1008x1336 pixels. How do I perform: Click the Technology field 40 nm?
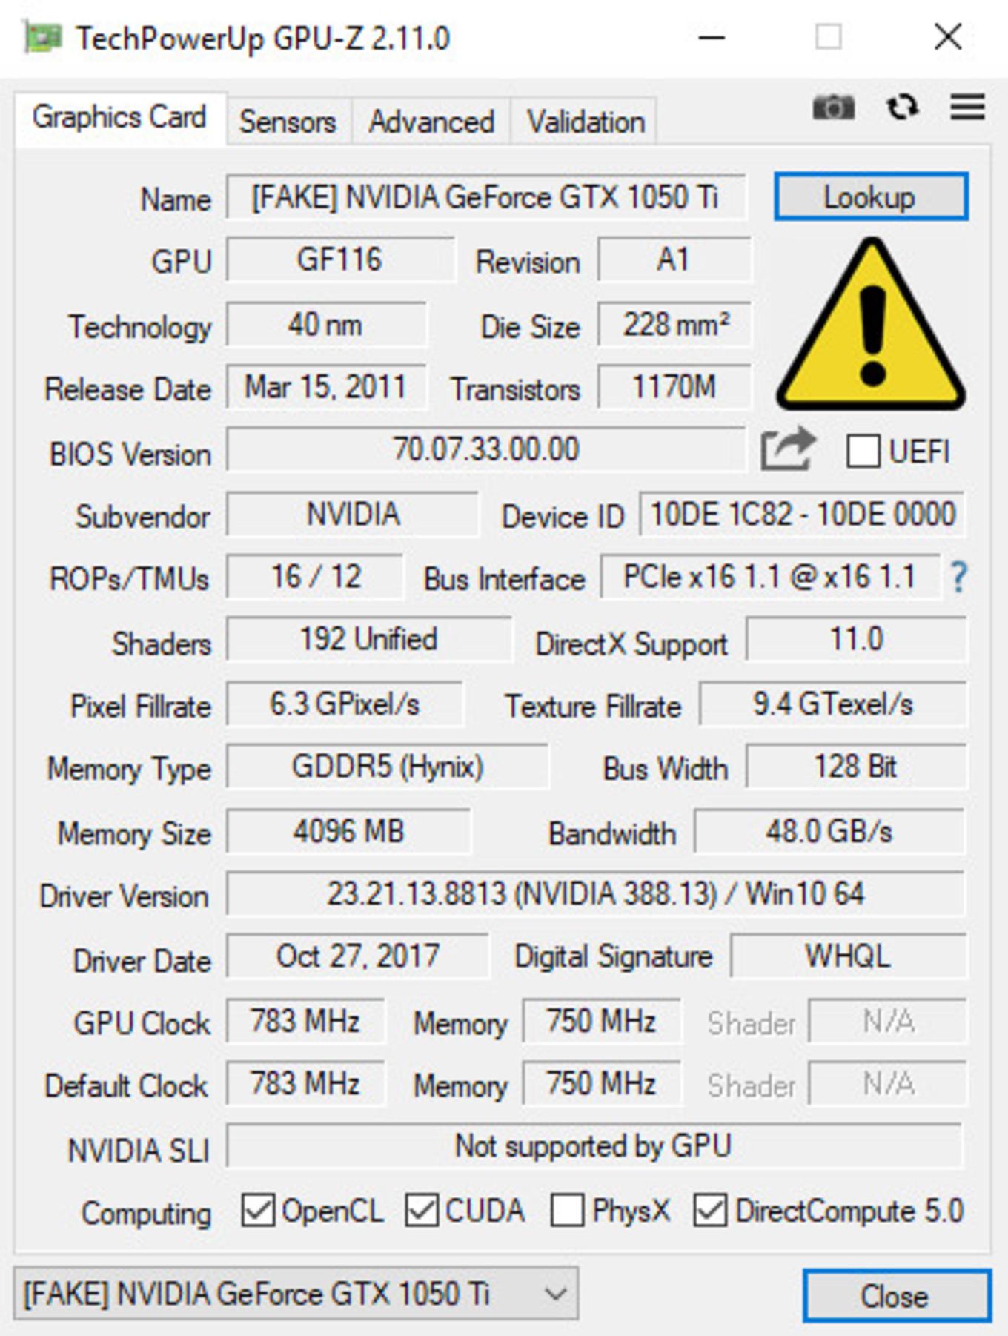click(x=326, y=324)
